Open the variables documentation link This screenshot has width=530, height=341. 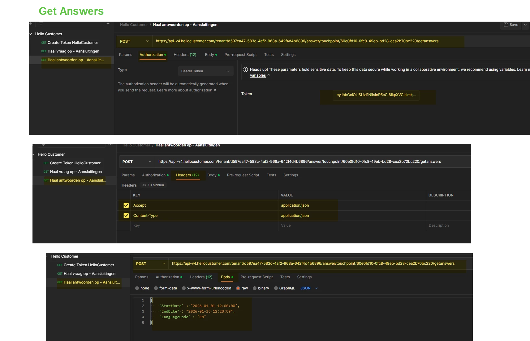(x=258, y=75)
